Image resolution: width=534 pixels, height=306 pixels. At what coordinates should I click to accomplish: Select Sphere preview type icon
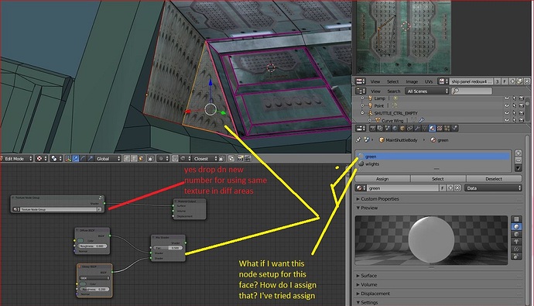516,226
